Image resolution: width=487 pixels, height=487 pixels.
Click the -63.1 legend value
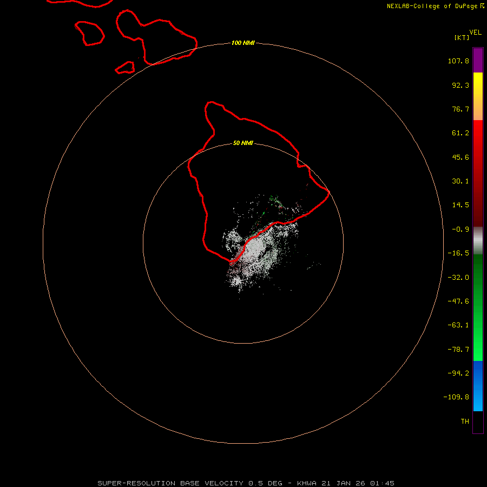pos(458,325)
